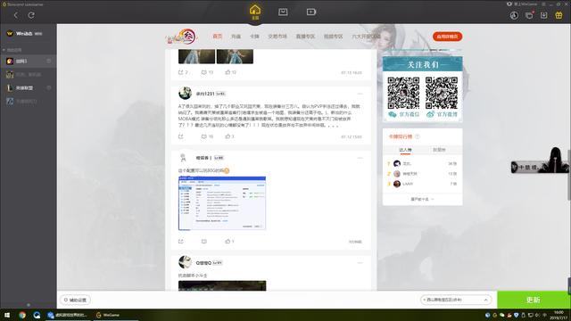Open settings icon beside League of Legends entry

pyautogui.click(x=49, y=87)
